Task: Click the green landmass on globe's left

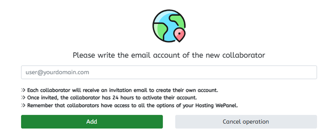Action: pos(161,30)
